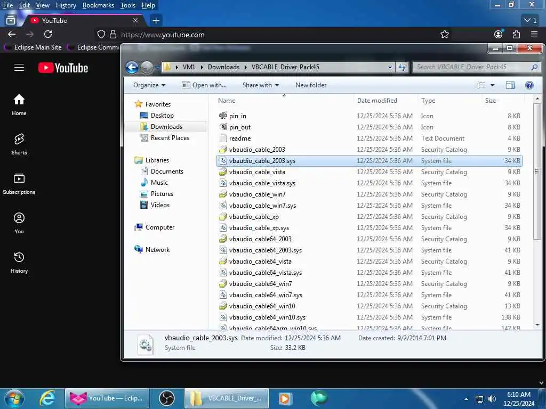Image resolution: width=546 pixels, height=409 pixels.
Task: Launch Internet Explorer from taskbar
Action: click(x=47, y=398)
